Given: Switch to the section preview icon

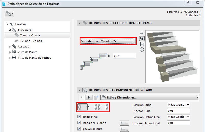Looking at the screenshot, I should (142, 44).
